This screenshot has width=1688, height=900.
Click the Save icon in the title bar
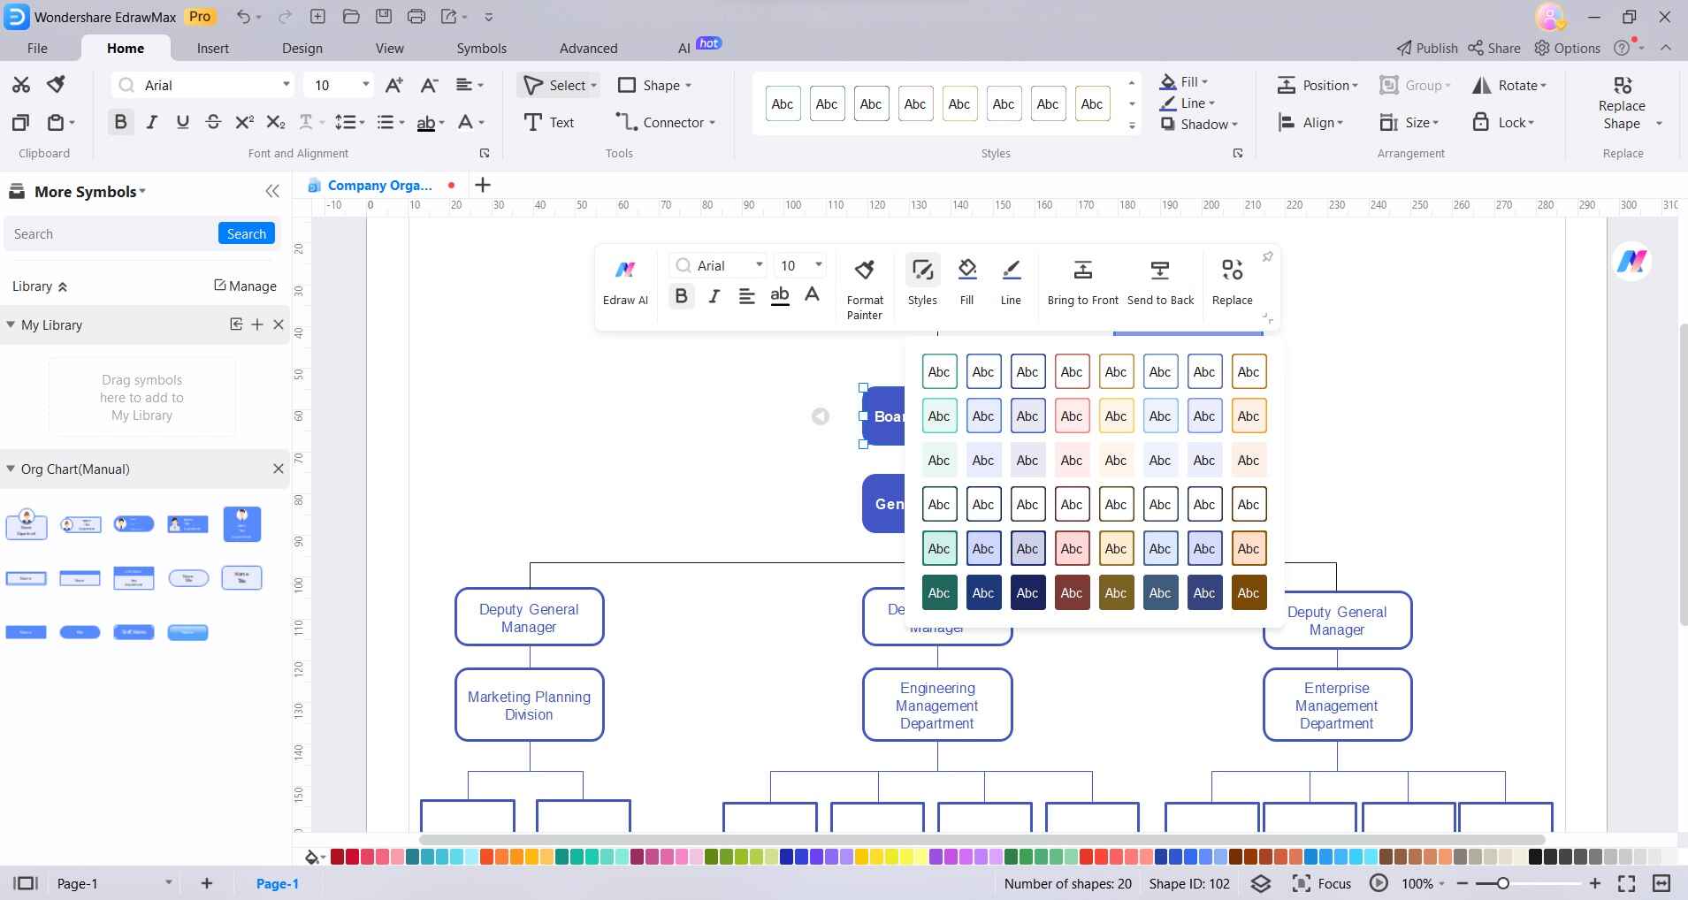pyautogui.click(x=383, y=16)
